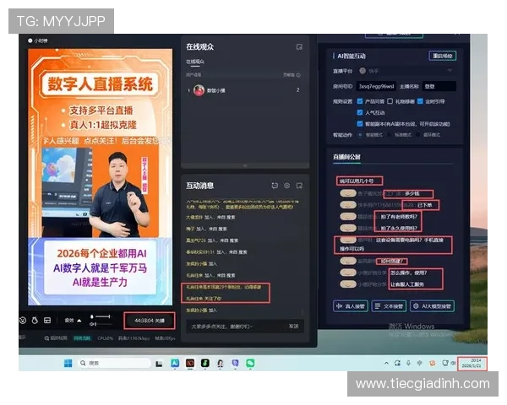This screenshot has height=405, width=507.
Task: Collapse the audience panel with the bottom chevron
Action: coord(245,165)
